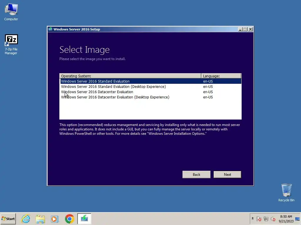Click the Start button
Image resolution: width=301 pixels, height=225 pixels.
point(8,219)
